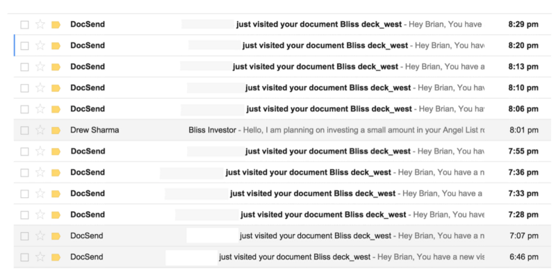Check the Drew Sharma email checkbox
Image resolution: width=556 pixels, height=273 pixels.
pos(24,131)
